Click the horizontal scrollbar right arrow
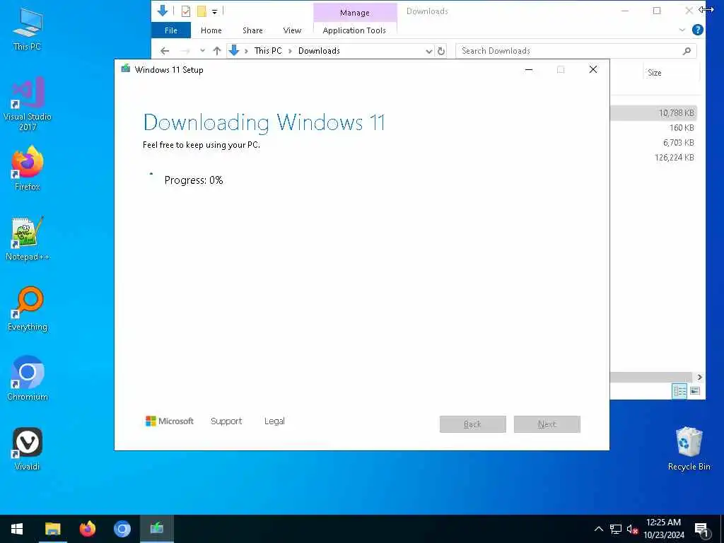 (699, 378)
